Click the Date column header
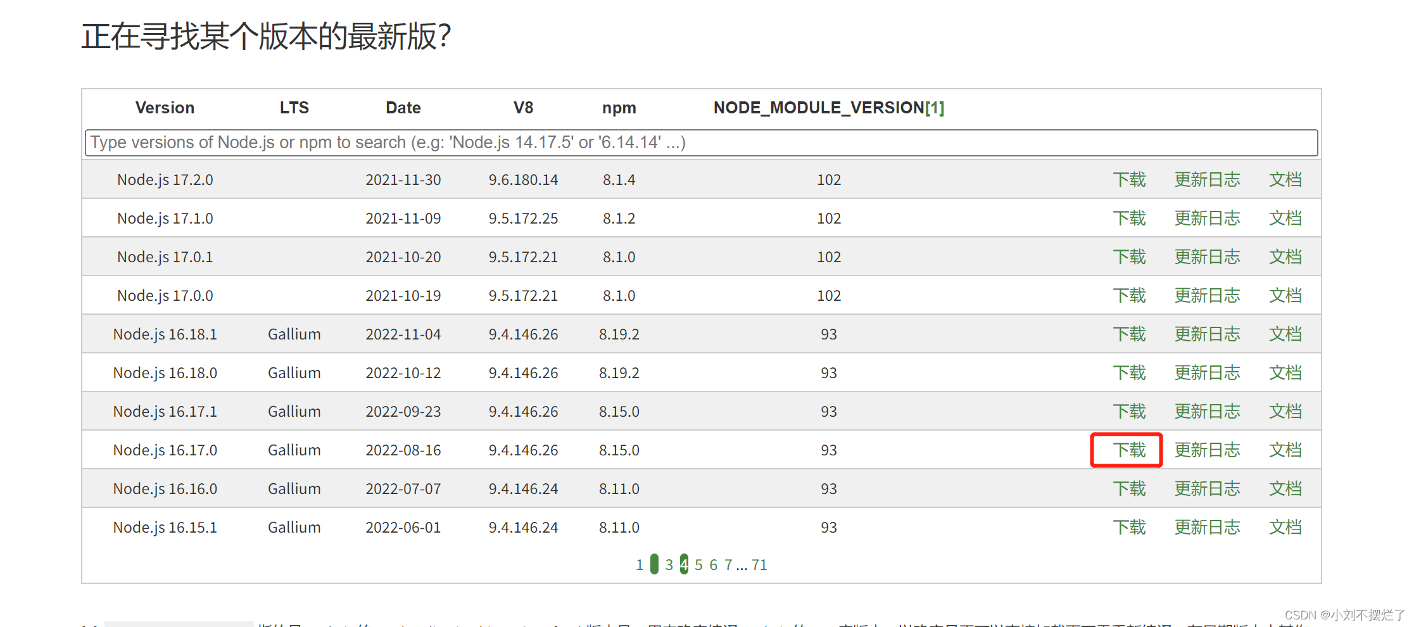 click(403, 108)
